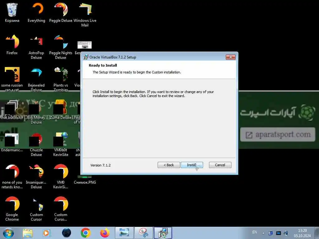Select the VM0b0t KevinSite icon
This screenshot has height=239, width=319.
[x=61, y=144]
